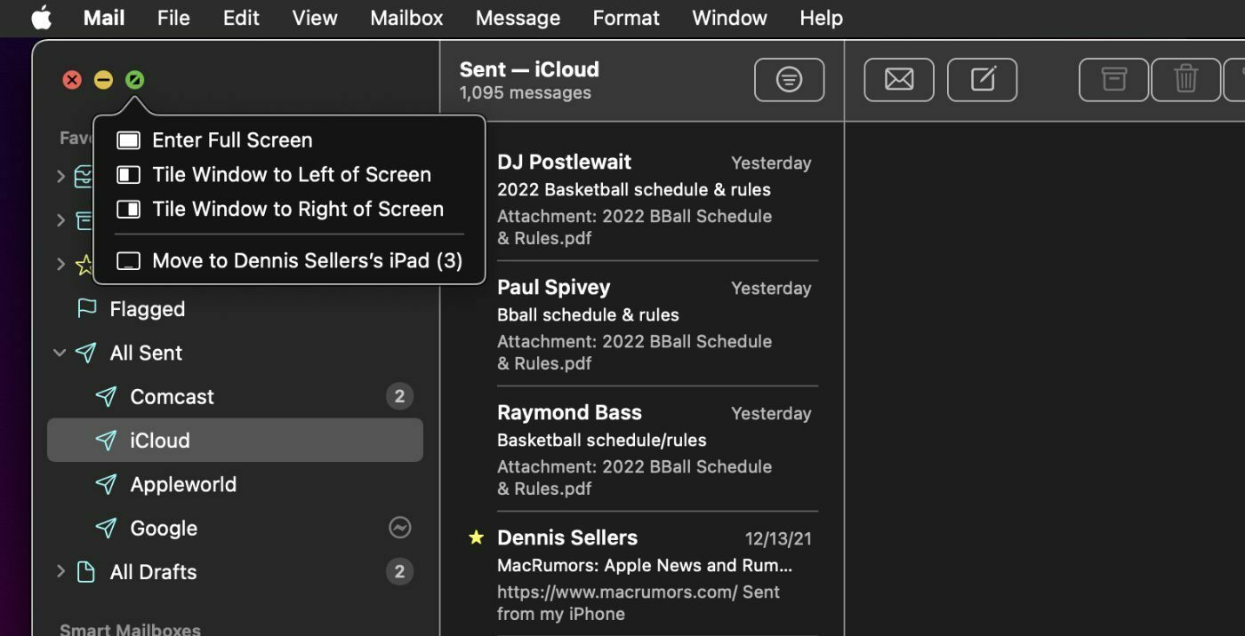Screen dimensions: 1245x636
Task: Expand the starred Favorites mailbox row
Action: (x=60, y=263)
